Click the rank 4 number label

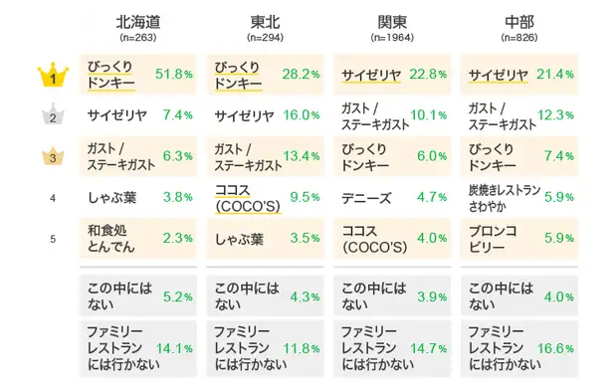[53, 198]
